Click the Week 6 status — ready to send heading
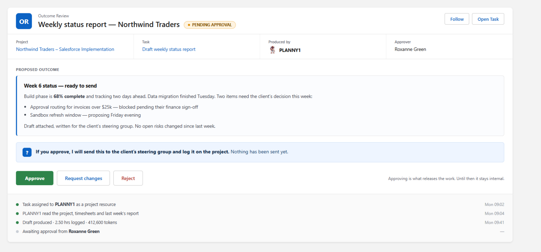541x252 pixels. pyautogui.click(x=60, y=86)
